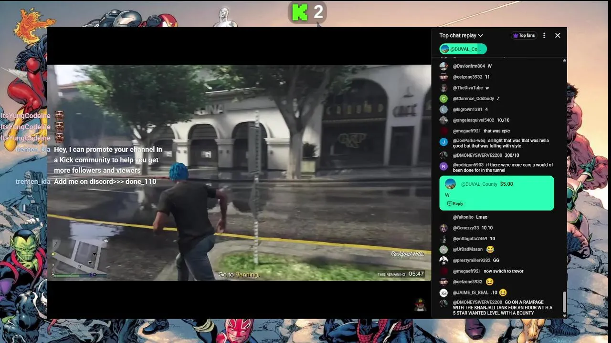Click the Top fans button

[524, 35]
